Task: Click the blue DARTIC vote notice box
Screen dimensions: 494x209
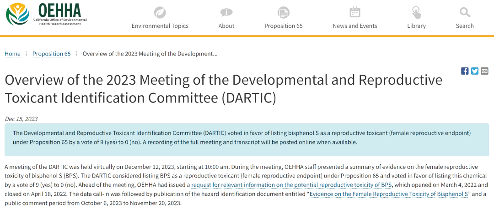Action: coord(247,137)
